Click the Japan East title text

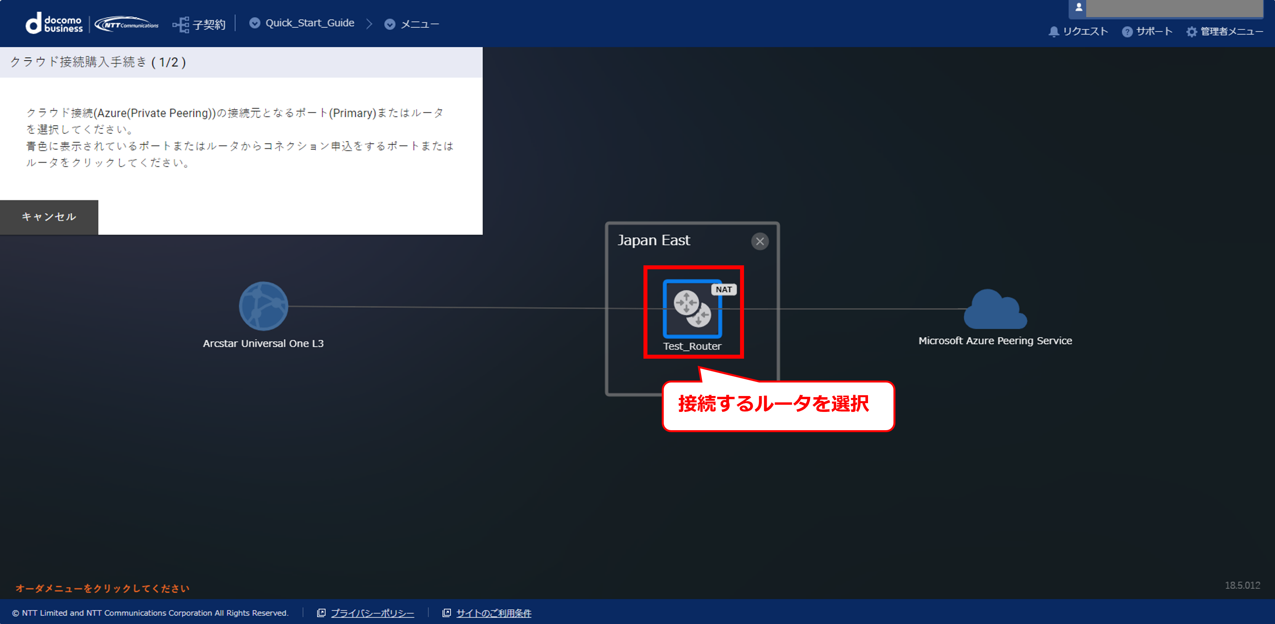click(653, 240)
